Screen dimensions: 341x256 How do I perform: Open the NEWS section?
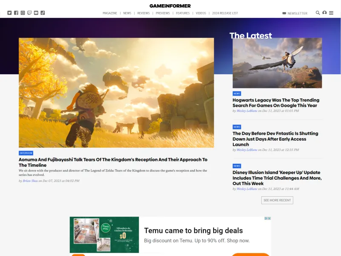coord(127,13)
